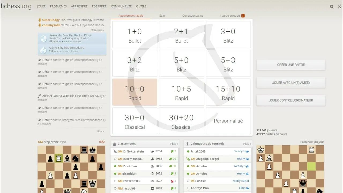Open the PROBLÈMES menu
Screen dimensions: 343x193
coord(58,6)
